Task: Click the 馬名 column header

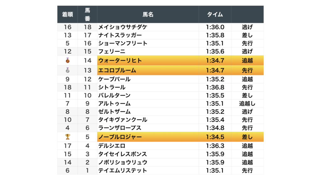Action: pos(148,14)
